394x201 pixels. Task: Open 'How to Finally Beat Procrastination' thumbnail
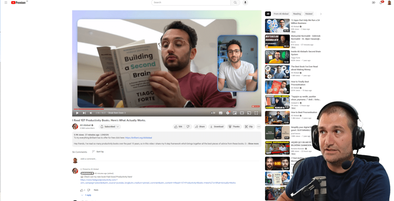(x=277, y=87)
